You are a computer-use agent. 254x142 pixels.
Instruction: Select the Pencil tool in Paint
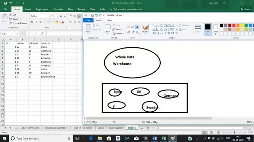point(129,27)
